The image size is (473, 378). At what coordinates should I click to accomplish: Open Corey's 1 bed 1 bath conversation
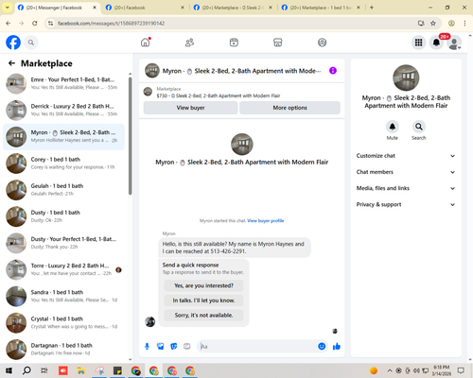(x=63, y=163)
